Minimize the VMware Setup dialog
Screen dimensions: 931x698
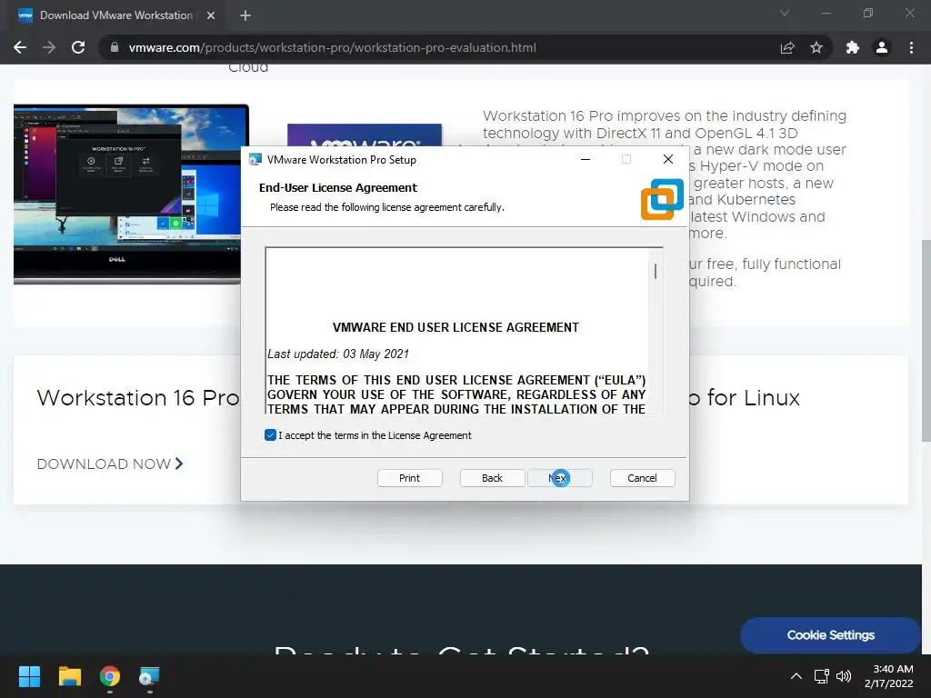[586, 159]
